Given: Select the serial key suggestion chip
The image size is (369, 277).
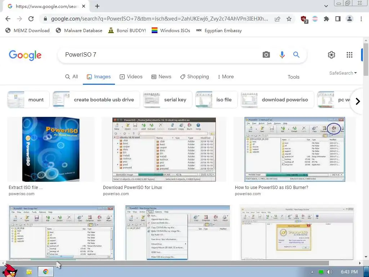Looking at the screenshot, I should pyautogui.click(x=168, y=100).
